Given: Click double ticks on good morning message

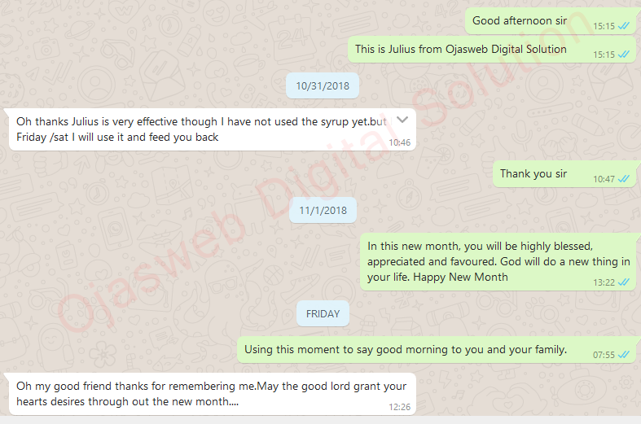Looking at the screenshot, I should [623, 355].
